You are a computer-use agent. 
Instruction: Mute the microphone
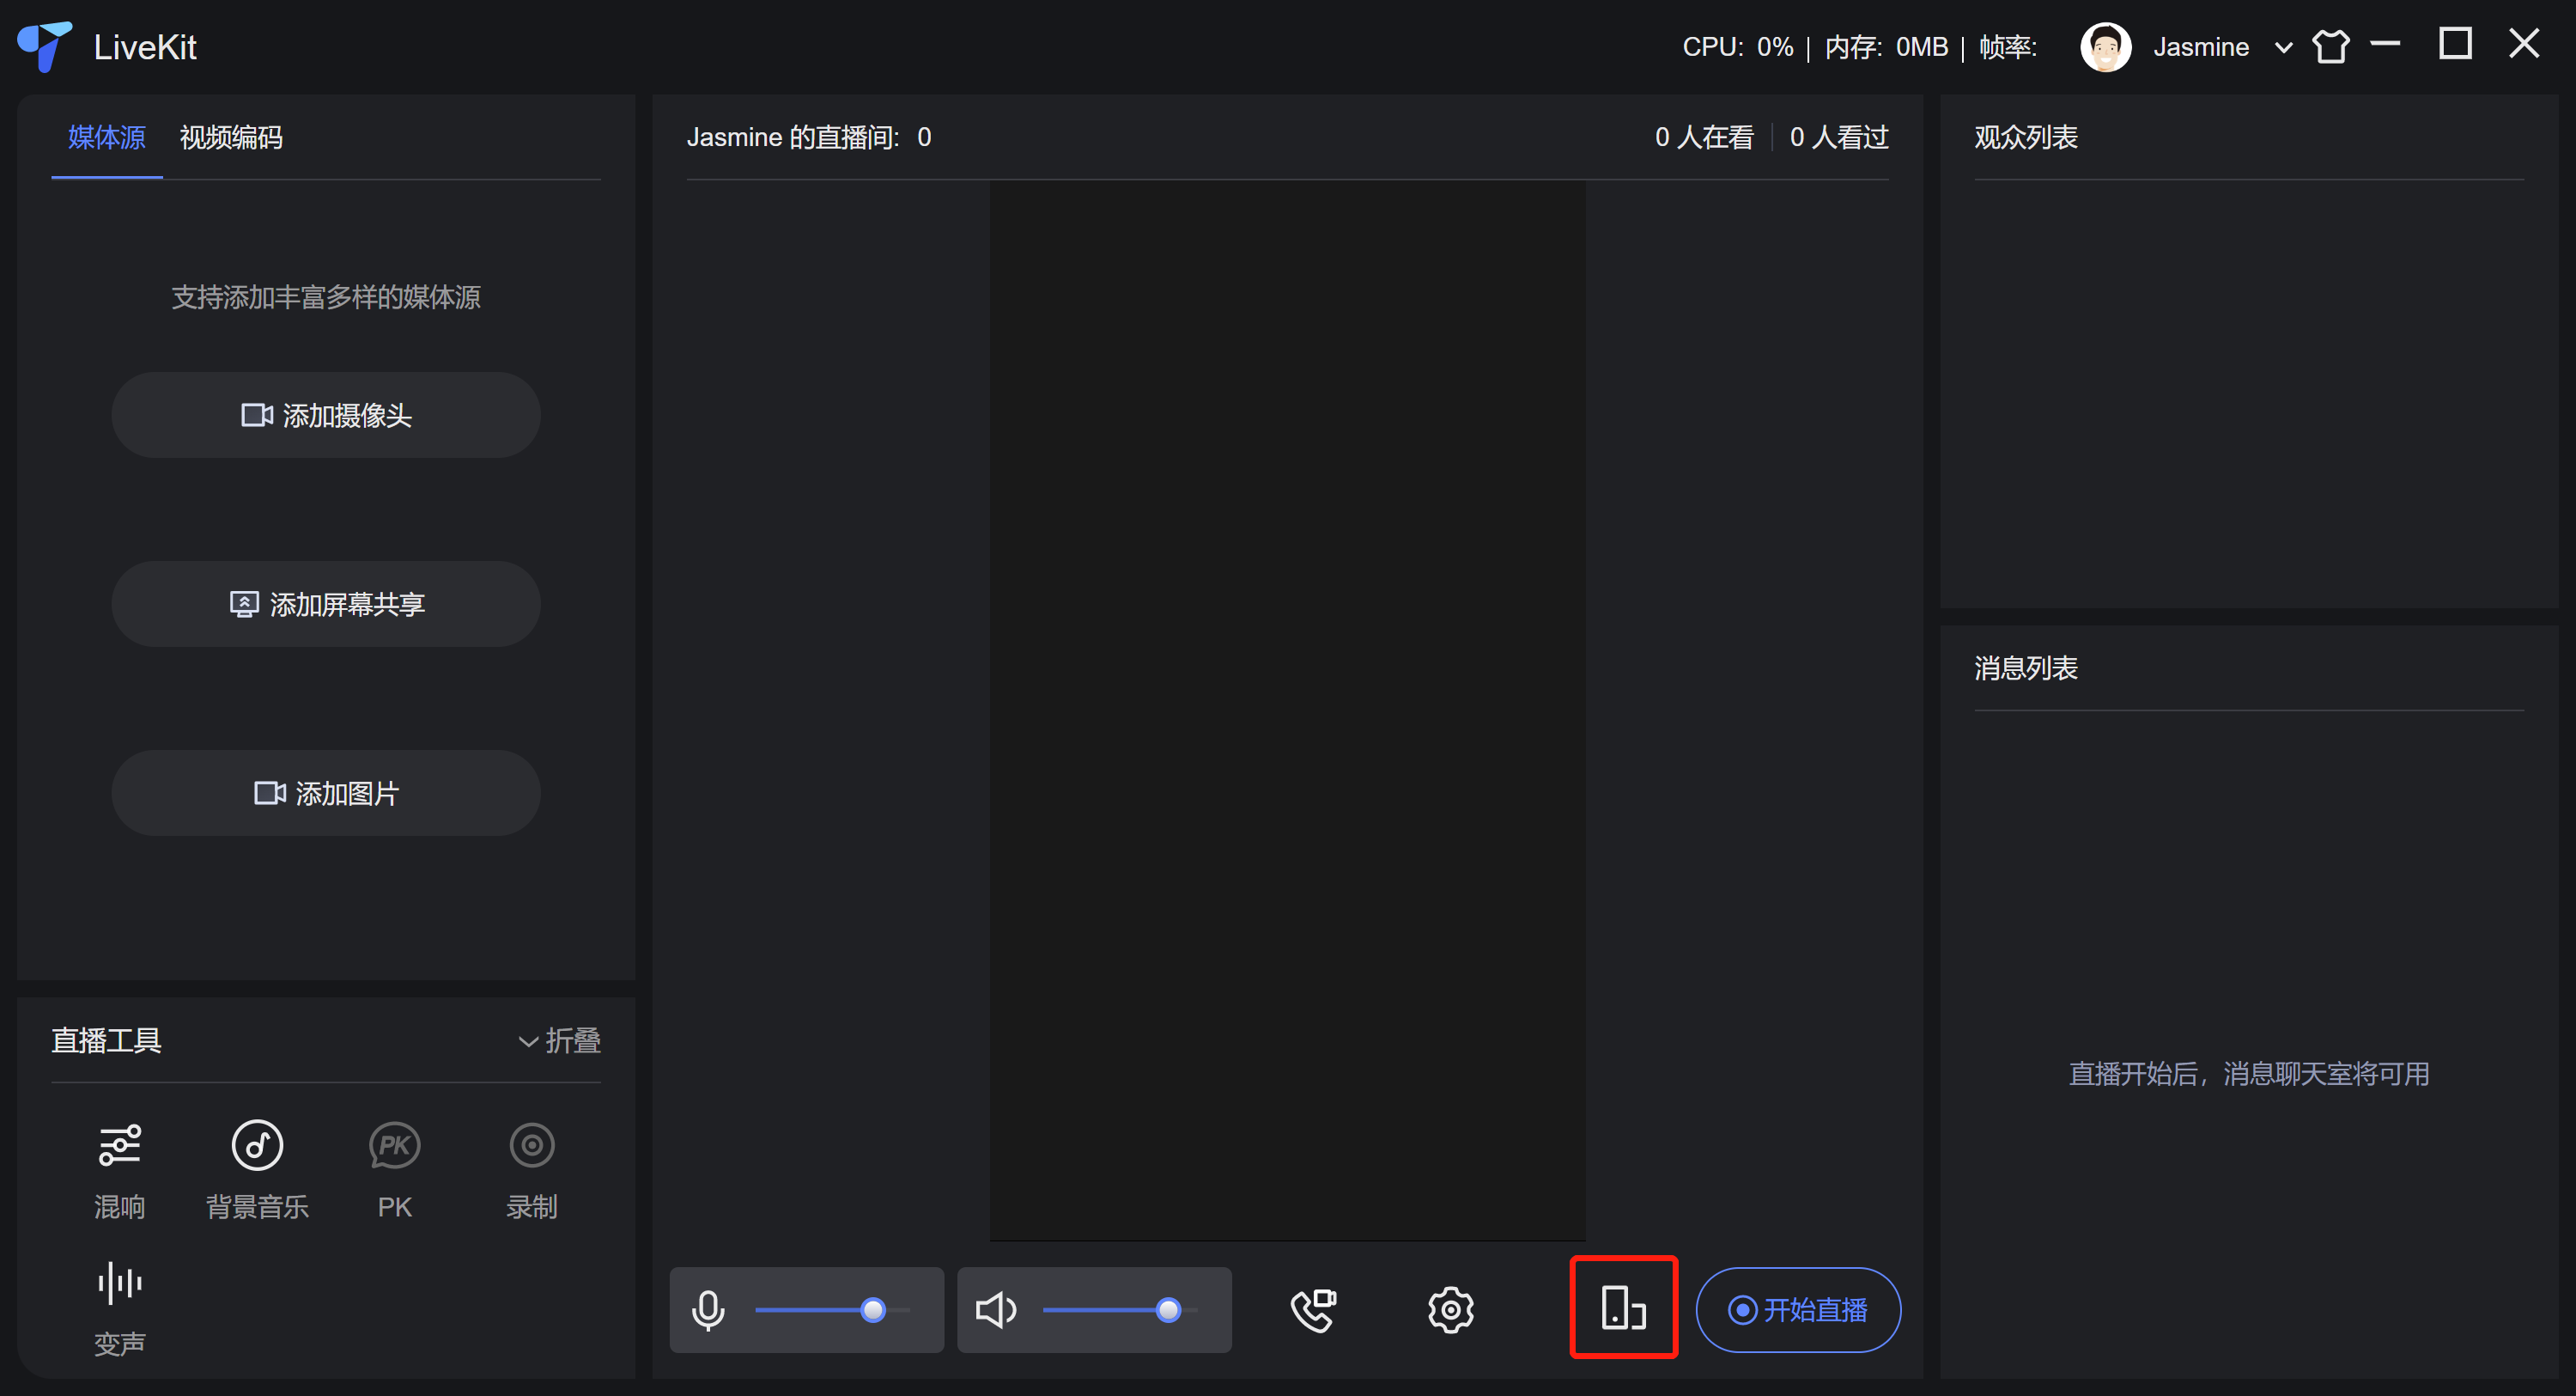pos(709,1310)
